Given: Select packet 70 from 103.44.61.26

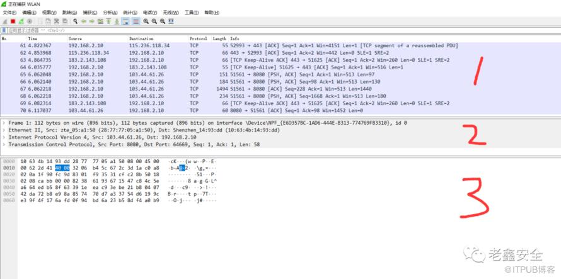Looking at the screenshot, I should pyautogui.click(x=280, y=110).
